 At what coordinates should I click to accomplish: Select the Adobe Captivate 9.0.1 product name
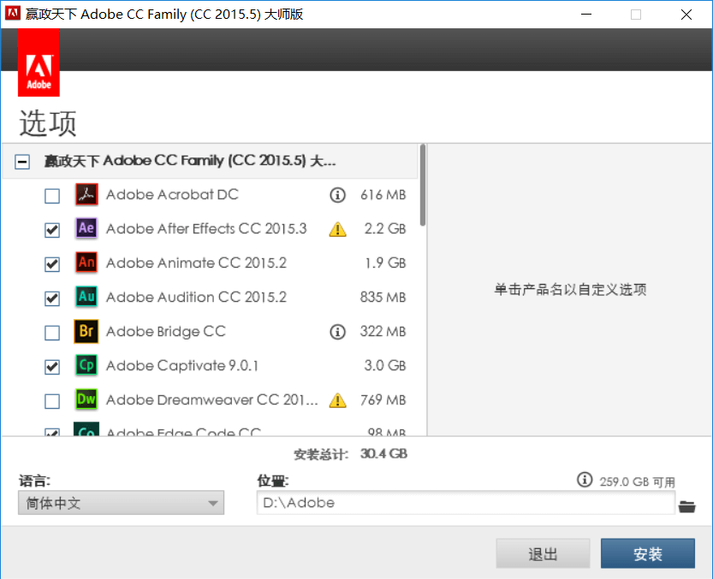click(x=182, y=366)
